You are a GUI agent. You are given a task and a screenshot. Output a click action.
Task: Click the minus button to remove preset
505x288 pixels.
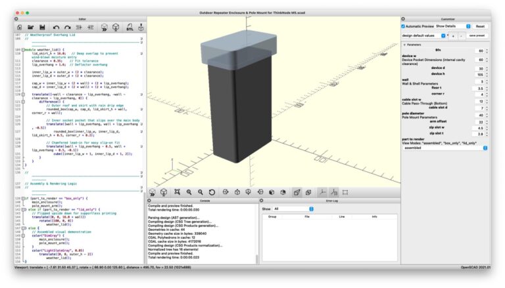click(x=461, y=36)
